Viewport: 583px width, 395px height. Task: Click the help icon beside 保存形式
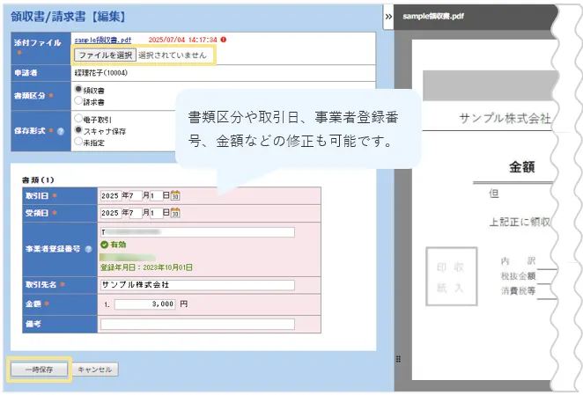tap(61, 130)
